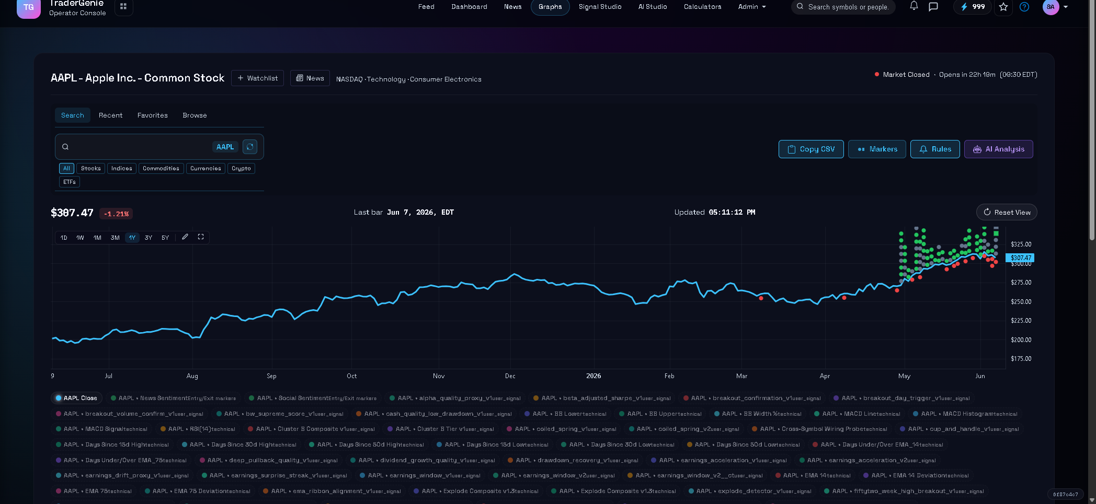Image resolution: width=1096 pixels, height=504 pixels.
Task: Select the All filter chip
Action: (66, 169)
